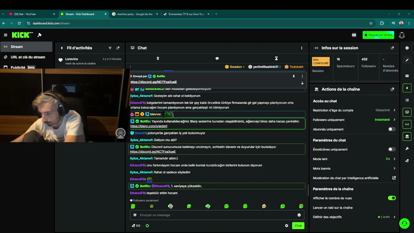This screenshot has height=233, width=414.
Task: Send message with the green Chat button
Action: pyautogui.click(x=298, y=226)
